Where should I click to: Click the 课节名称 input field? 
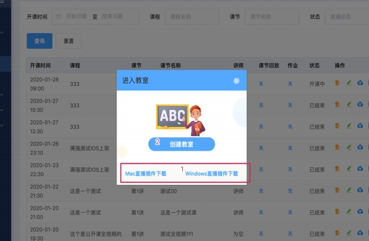point(270,17)
